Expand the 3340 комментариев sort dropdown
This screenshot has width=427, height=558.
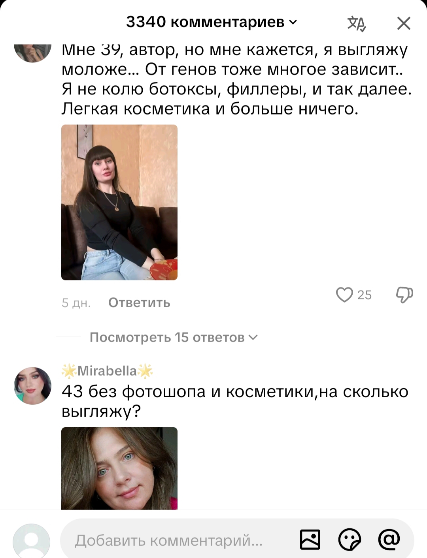pyautogui.click(x=212, y=22)
